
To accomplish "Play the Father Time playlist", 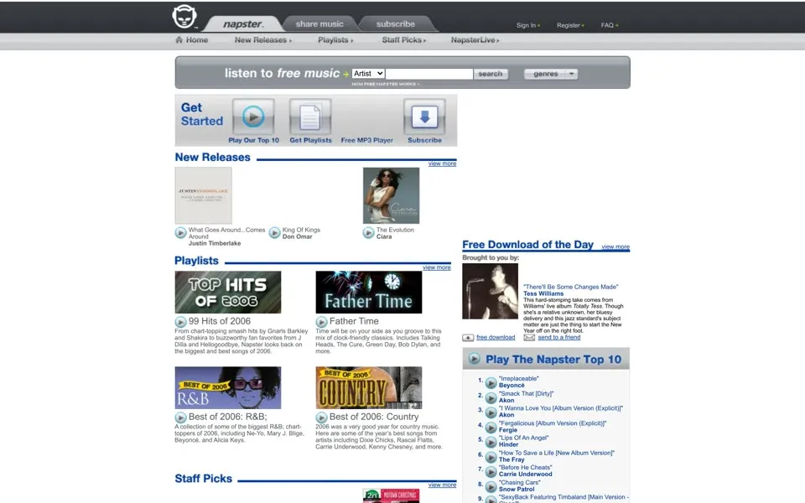I will point(321,322).
